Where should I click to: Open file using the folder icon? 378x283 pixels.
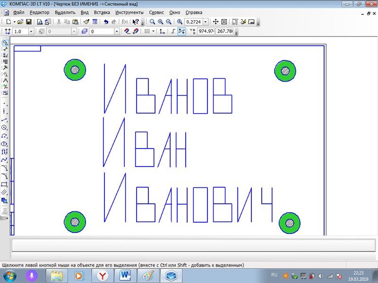point(20,22)
